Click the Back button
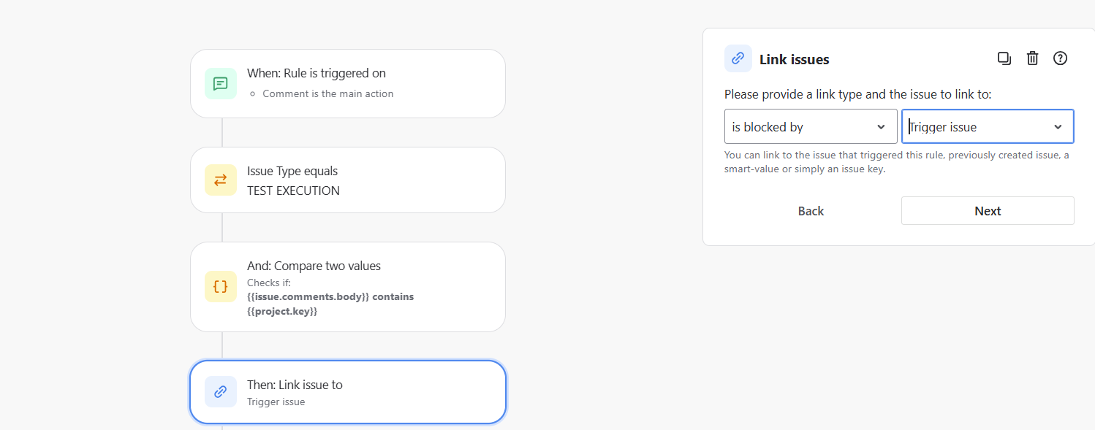1095x430 pixels. click(811, 210)
